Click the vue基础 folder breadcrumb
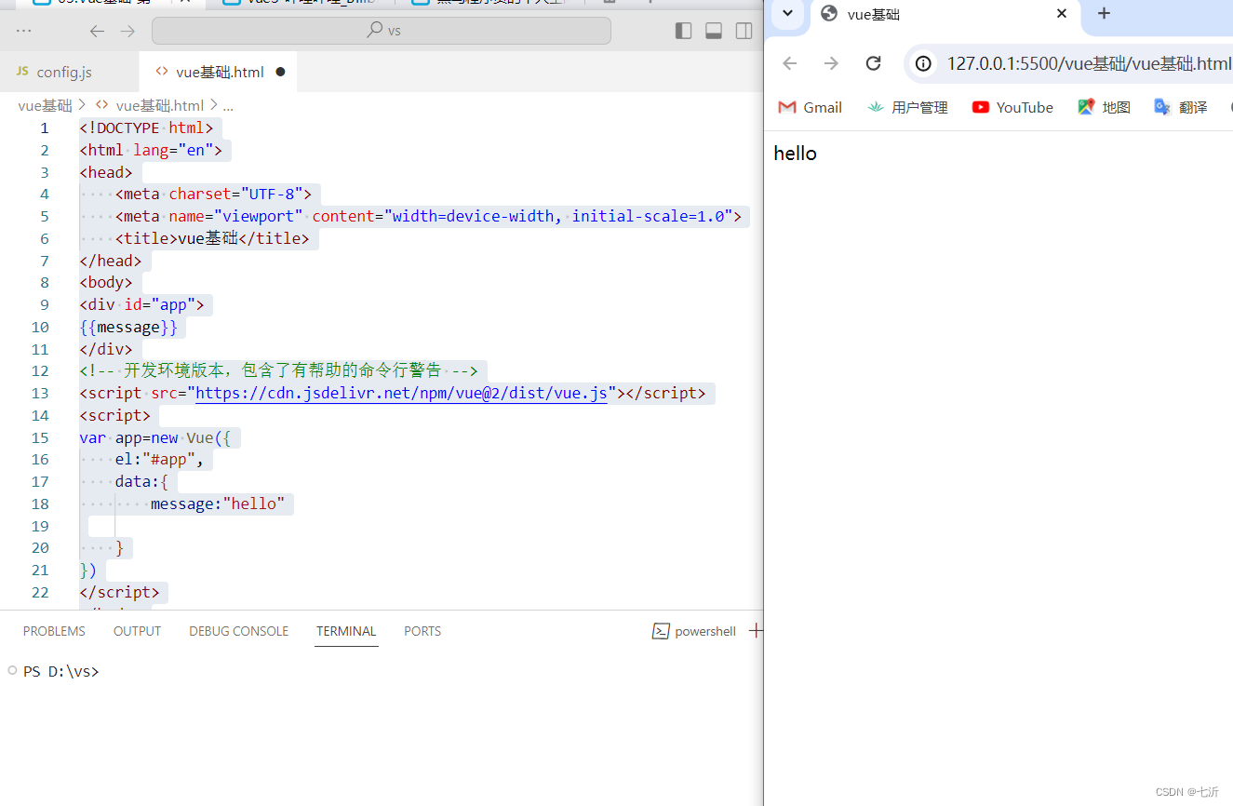The height and width of the screenshot is (806, 1233). pyautogui.click(x=45, y=105)
